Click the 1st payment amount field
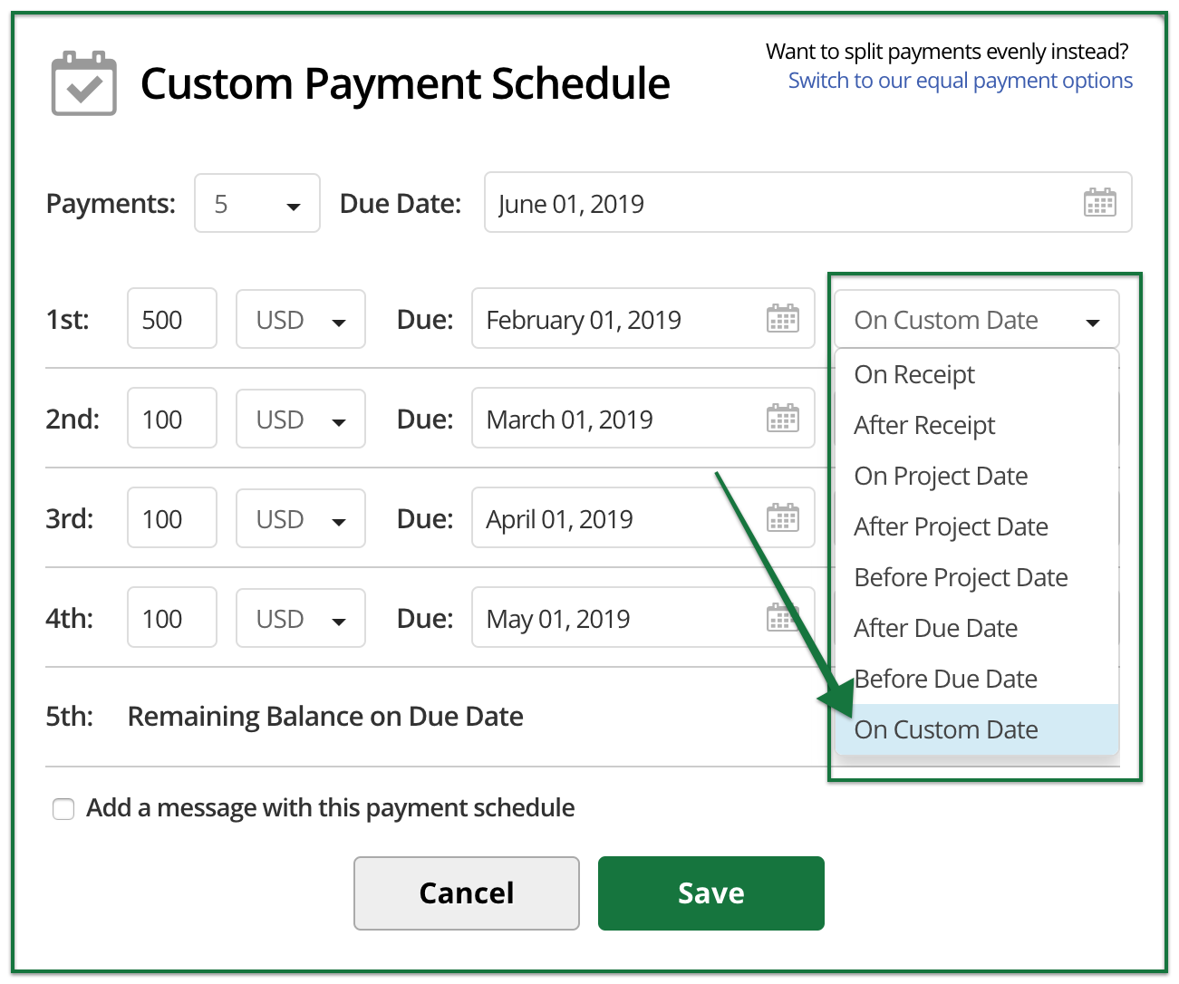Image resolution: width=1179 pixels, height=984 pixels. pos(172,320)
